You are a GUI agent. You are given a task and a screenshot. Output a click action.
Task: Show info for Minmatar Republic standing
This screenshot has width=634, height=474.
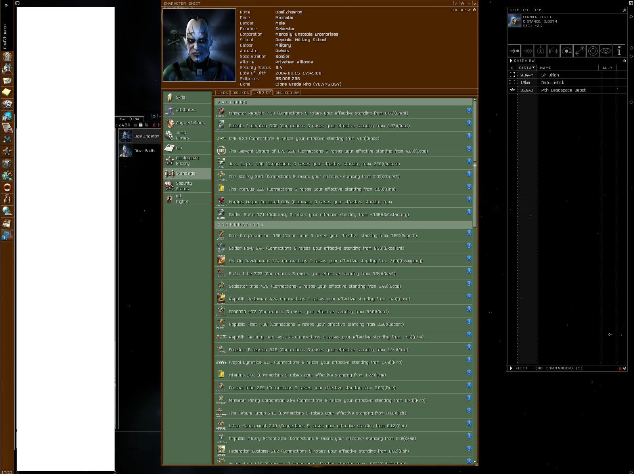pos(469,110)
